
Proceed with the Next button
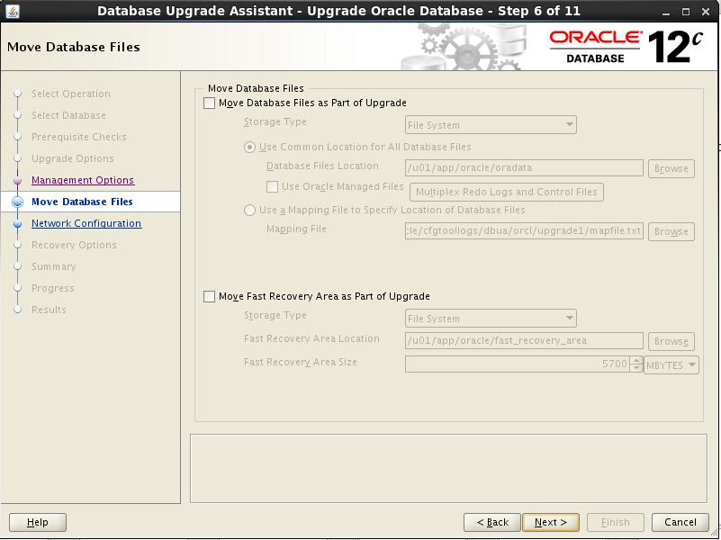tap(551, 523)
